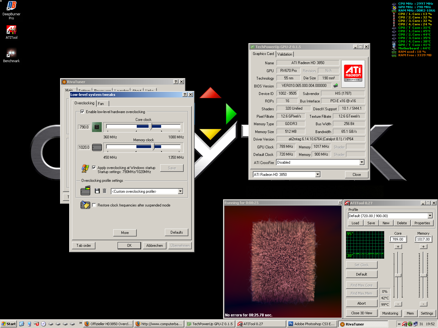Decrease Memory clock with minus button in ATITool
Screen dimensions: 438x328
tap(423, 304)
